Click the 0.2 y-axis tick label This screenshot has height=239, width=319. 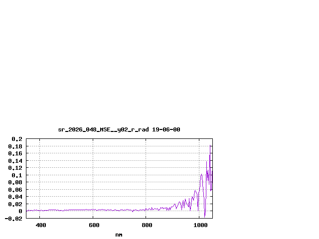[x=17, y=139]
